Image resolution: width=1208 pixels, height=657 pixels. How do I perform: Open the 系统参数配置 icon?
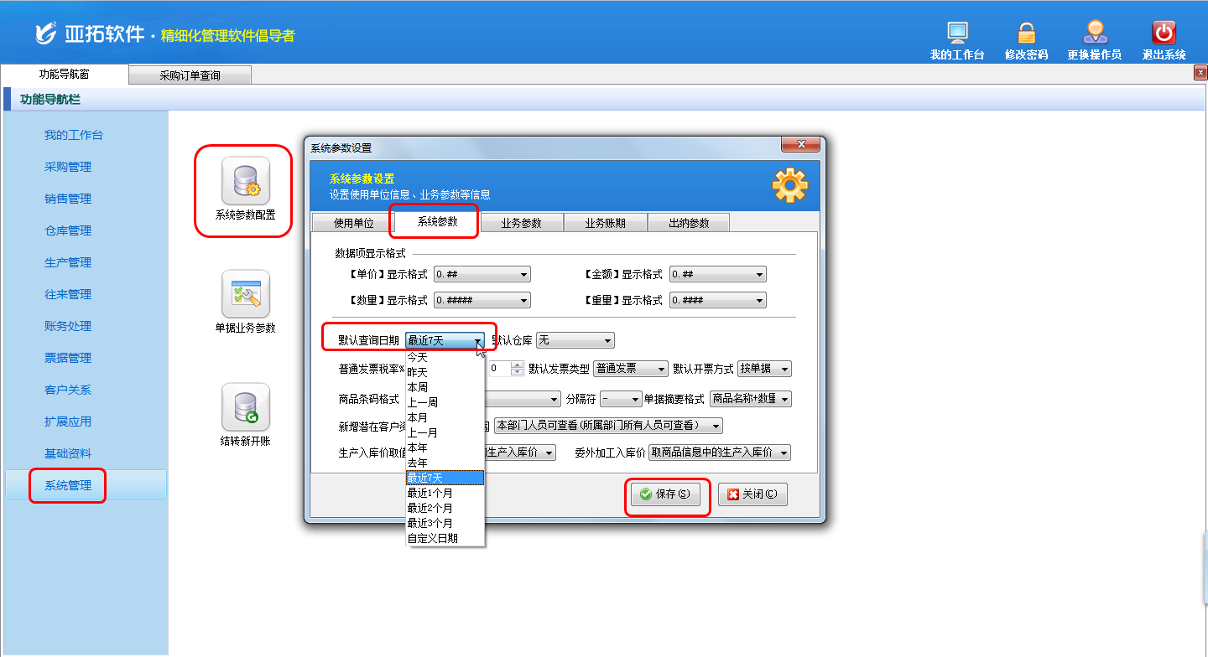tap(245, 181)
